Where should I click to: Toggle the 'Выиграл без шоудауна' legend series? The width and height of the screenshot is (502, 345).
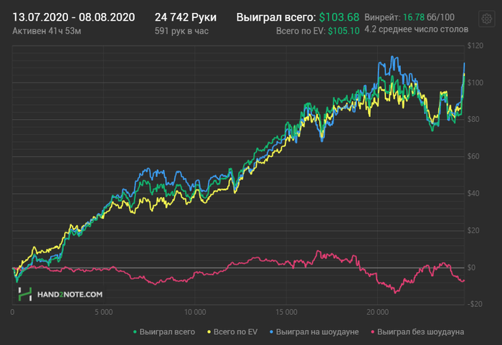417,332
